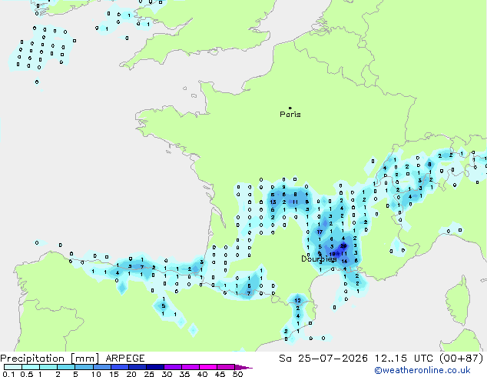
Task: Select the 20–25 mm legend swatch
Action: click(137, 367)
